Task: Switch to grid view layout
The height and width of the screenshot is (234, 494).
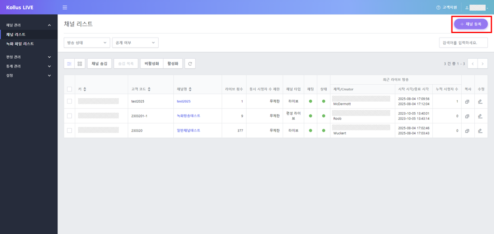Action: [x=80, y=64]
